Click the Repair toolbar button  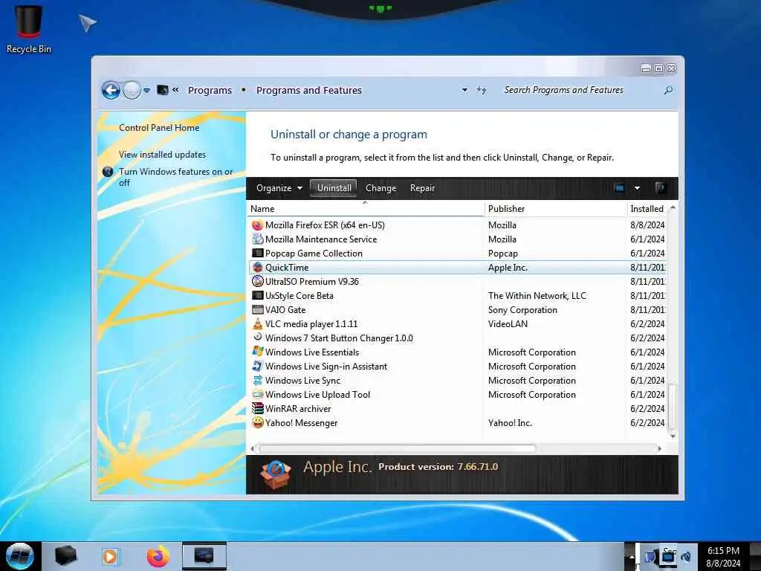click(x=422, y=188)
